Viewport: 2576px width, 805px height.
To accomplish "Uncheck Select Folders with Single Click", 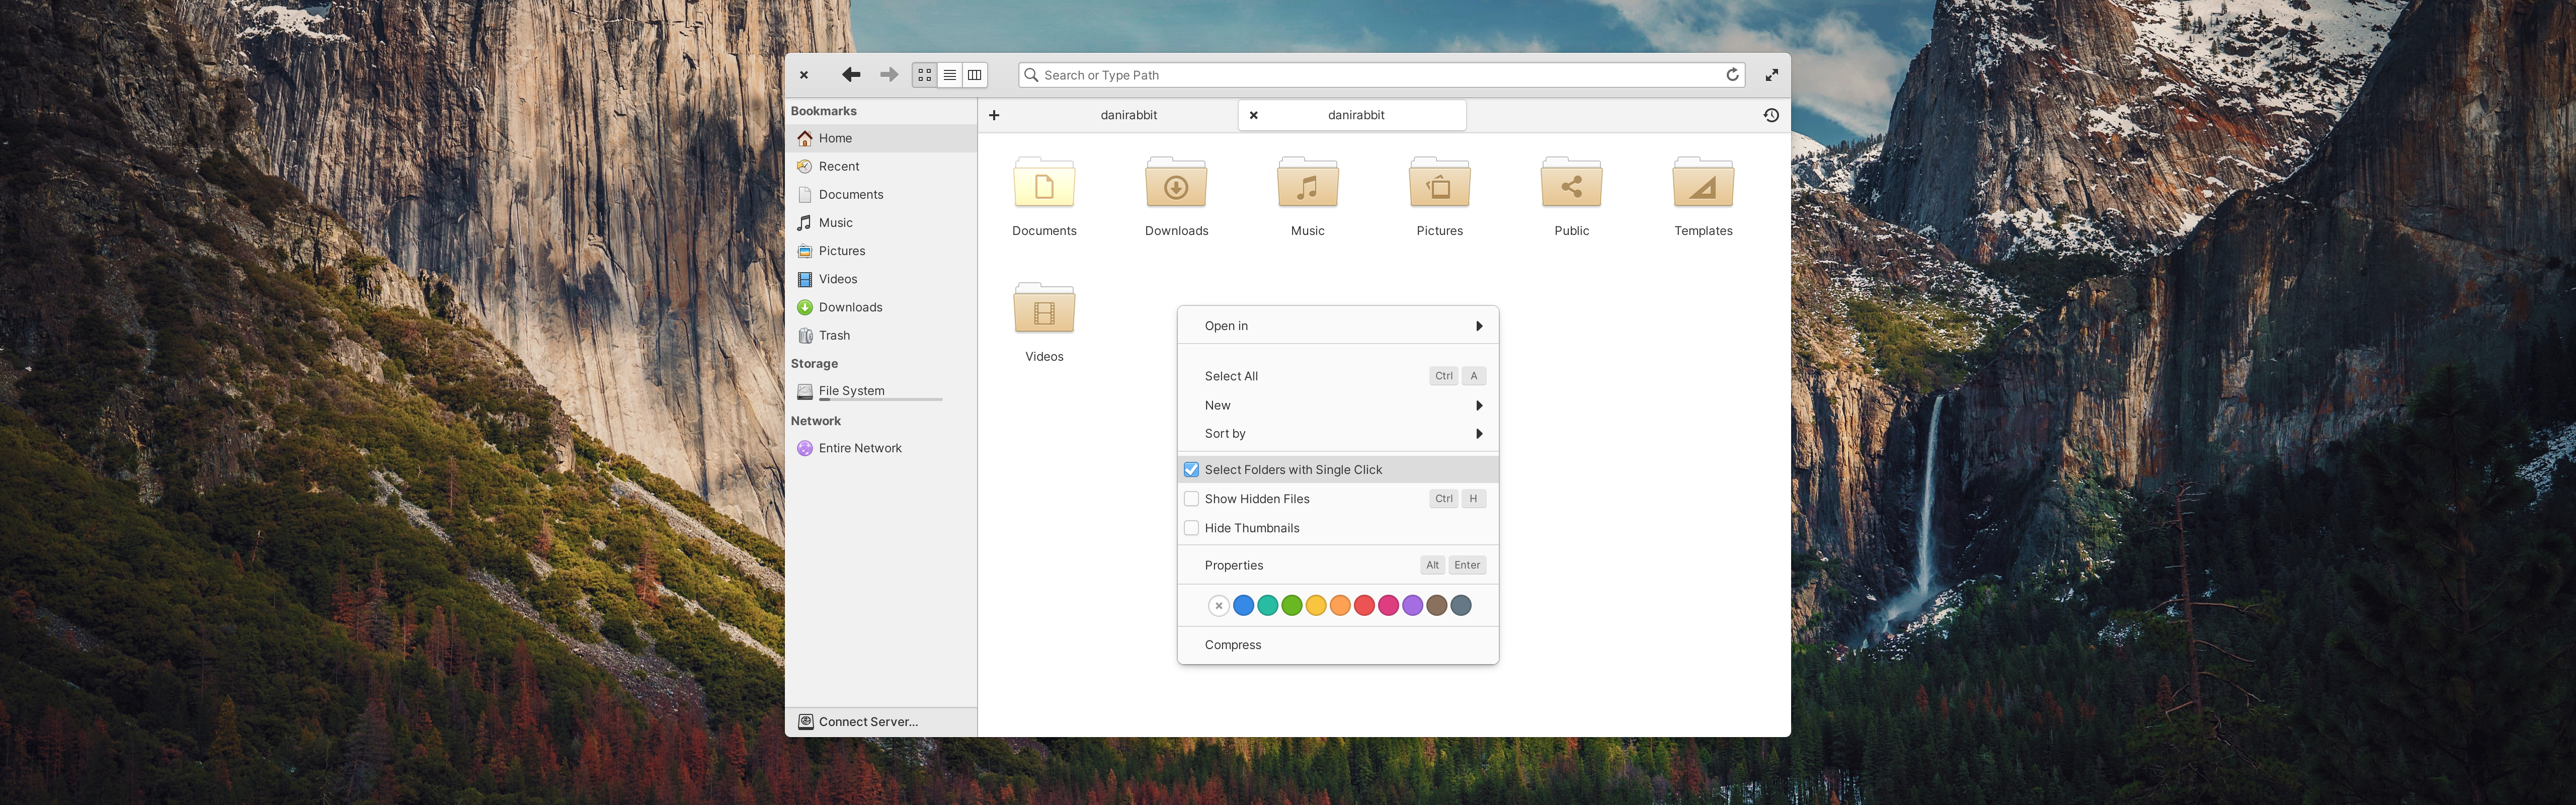I will [1192, 470].
